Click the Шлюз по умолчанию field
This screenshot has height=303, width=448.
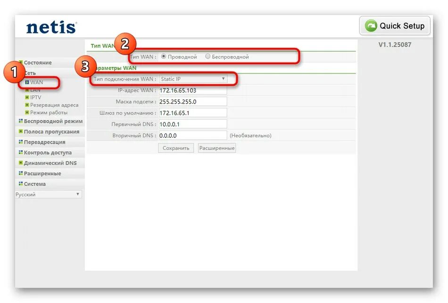(193, 113)
